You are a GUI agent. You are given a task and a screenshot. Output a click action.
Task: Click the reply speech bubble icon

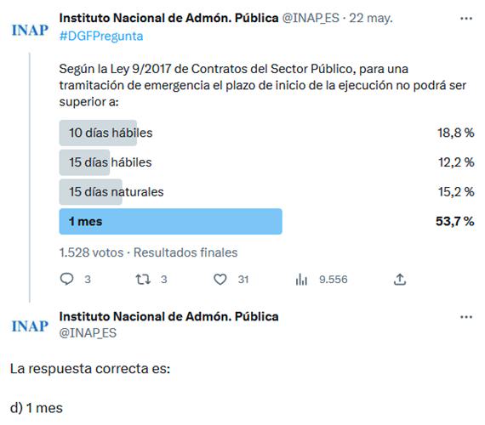point(66,279)
